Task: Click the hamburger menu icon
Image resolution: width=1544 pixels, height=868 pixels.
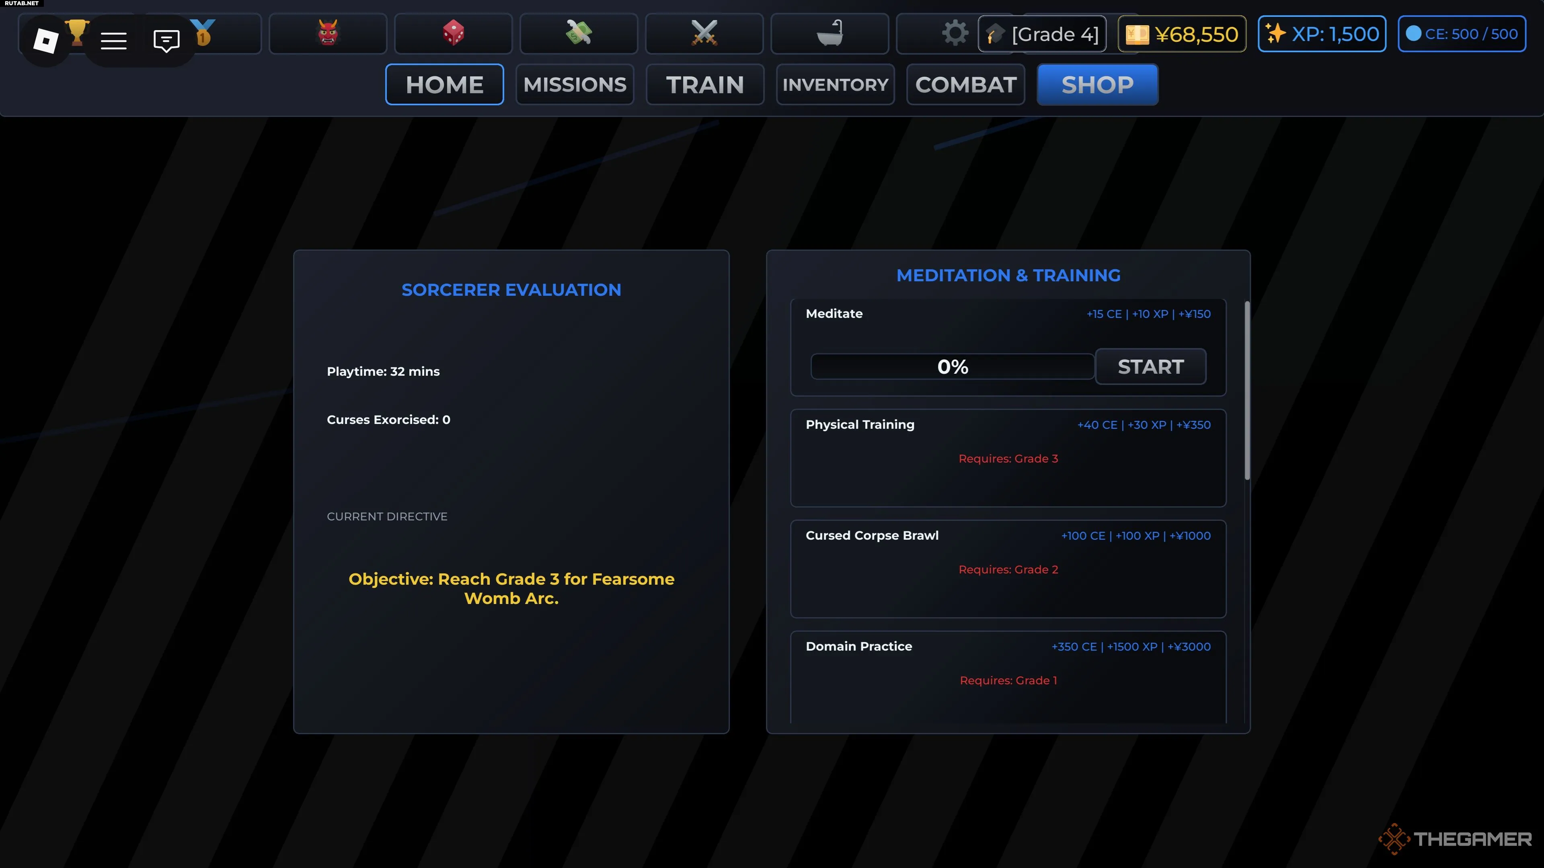Action: pos(113,40)
